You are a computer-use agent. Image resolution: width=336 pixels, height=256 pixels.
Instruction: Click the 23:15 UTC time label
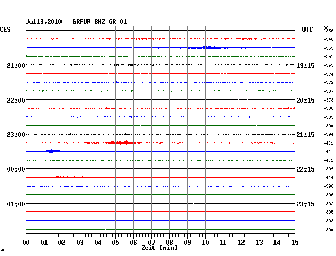tap(306, 204)
